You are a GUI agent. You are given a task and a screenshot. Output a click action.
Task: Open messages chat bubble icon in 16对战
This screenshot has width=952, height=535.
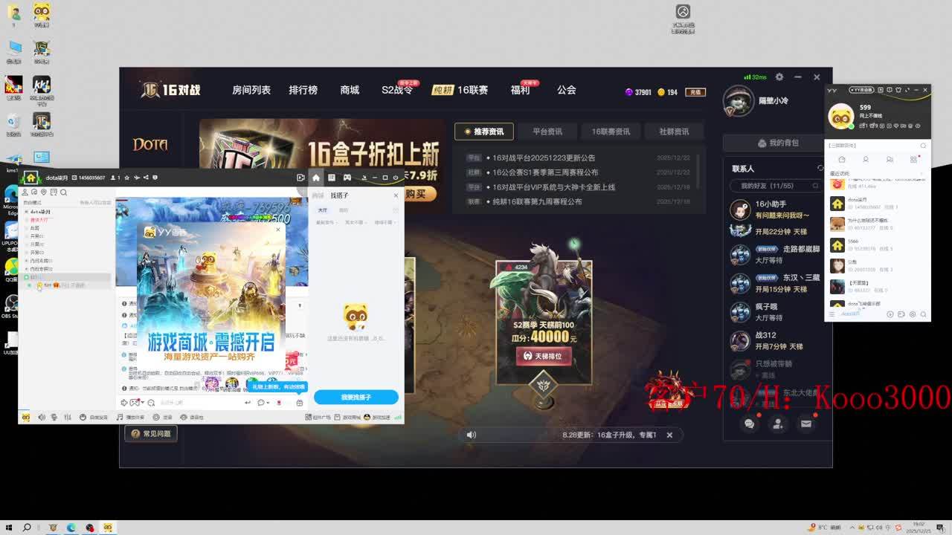pos(749,424)
